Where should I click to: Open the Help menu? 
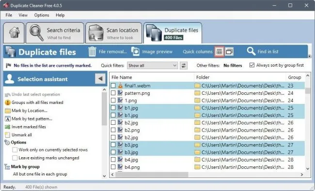tap(60, 15)
